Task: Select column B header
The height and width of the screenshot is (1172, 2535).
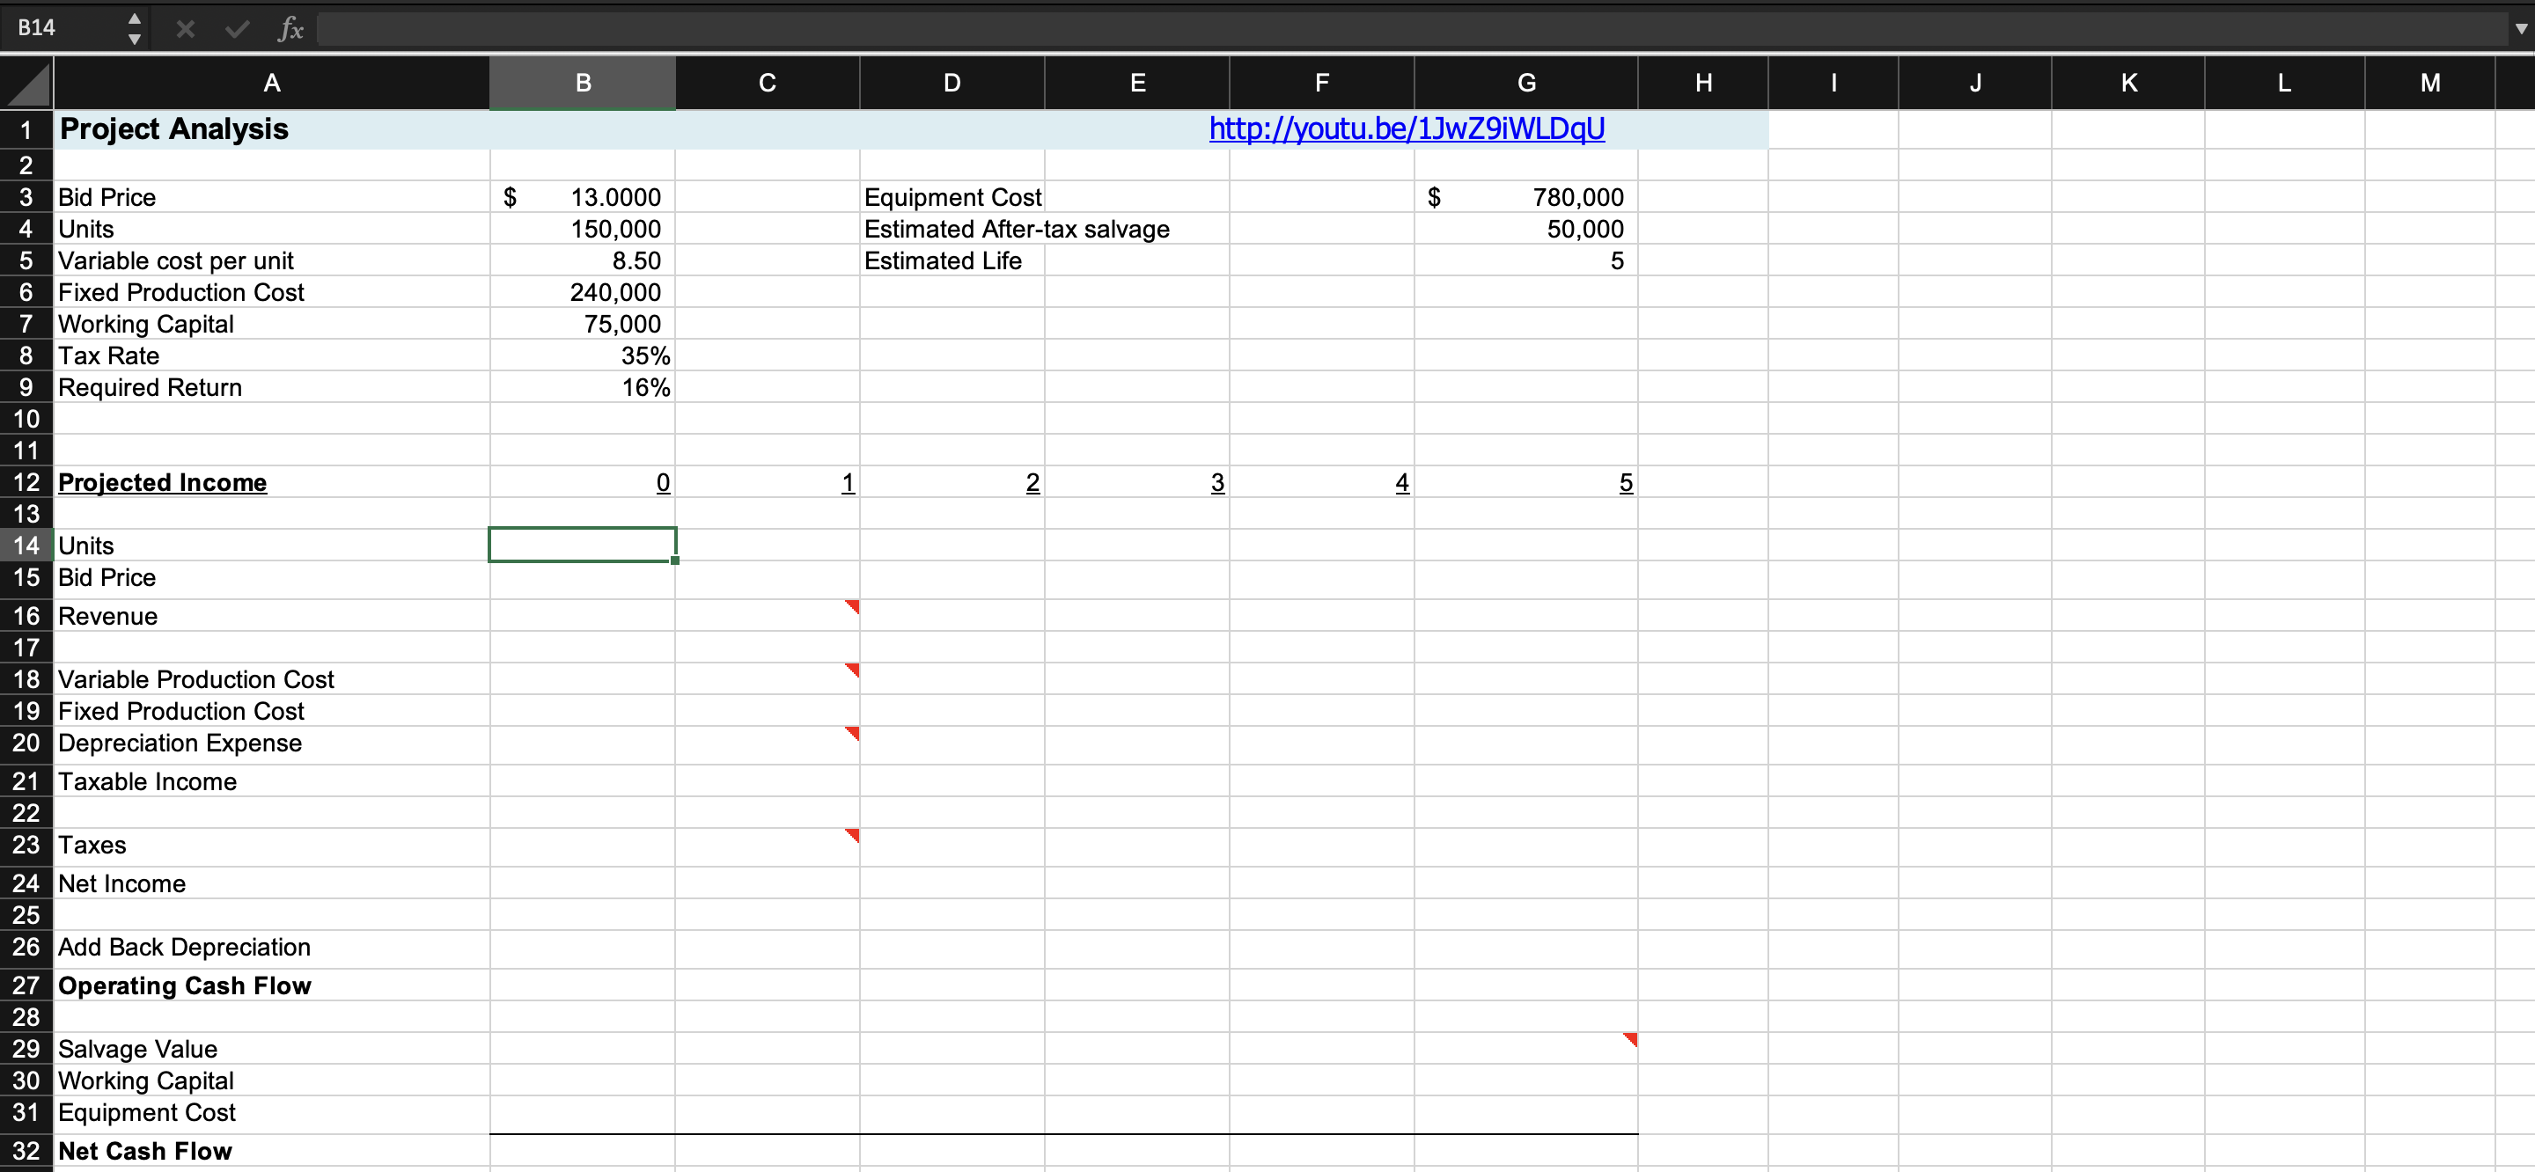Action: 583,84
